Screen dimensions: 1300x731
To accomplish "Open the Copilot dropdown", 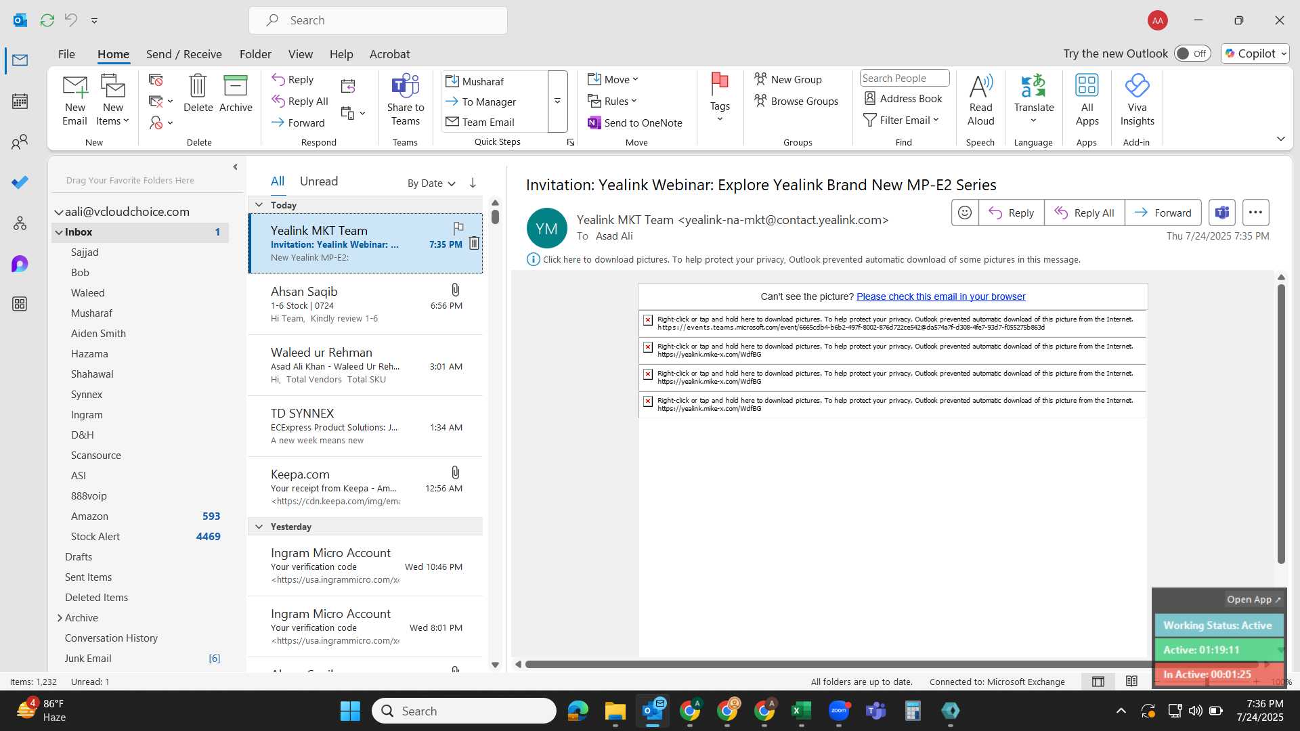I will pos(1255,53).
